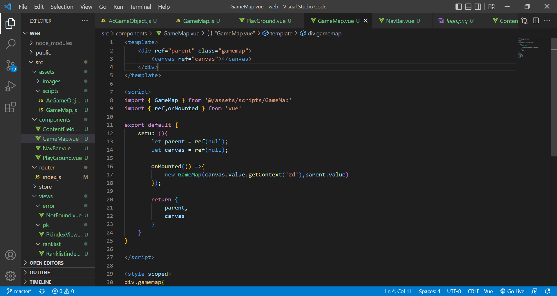557x296 pixels.
Task: Open the Explorer view in activity bar
Action: [10, 24]
